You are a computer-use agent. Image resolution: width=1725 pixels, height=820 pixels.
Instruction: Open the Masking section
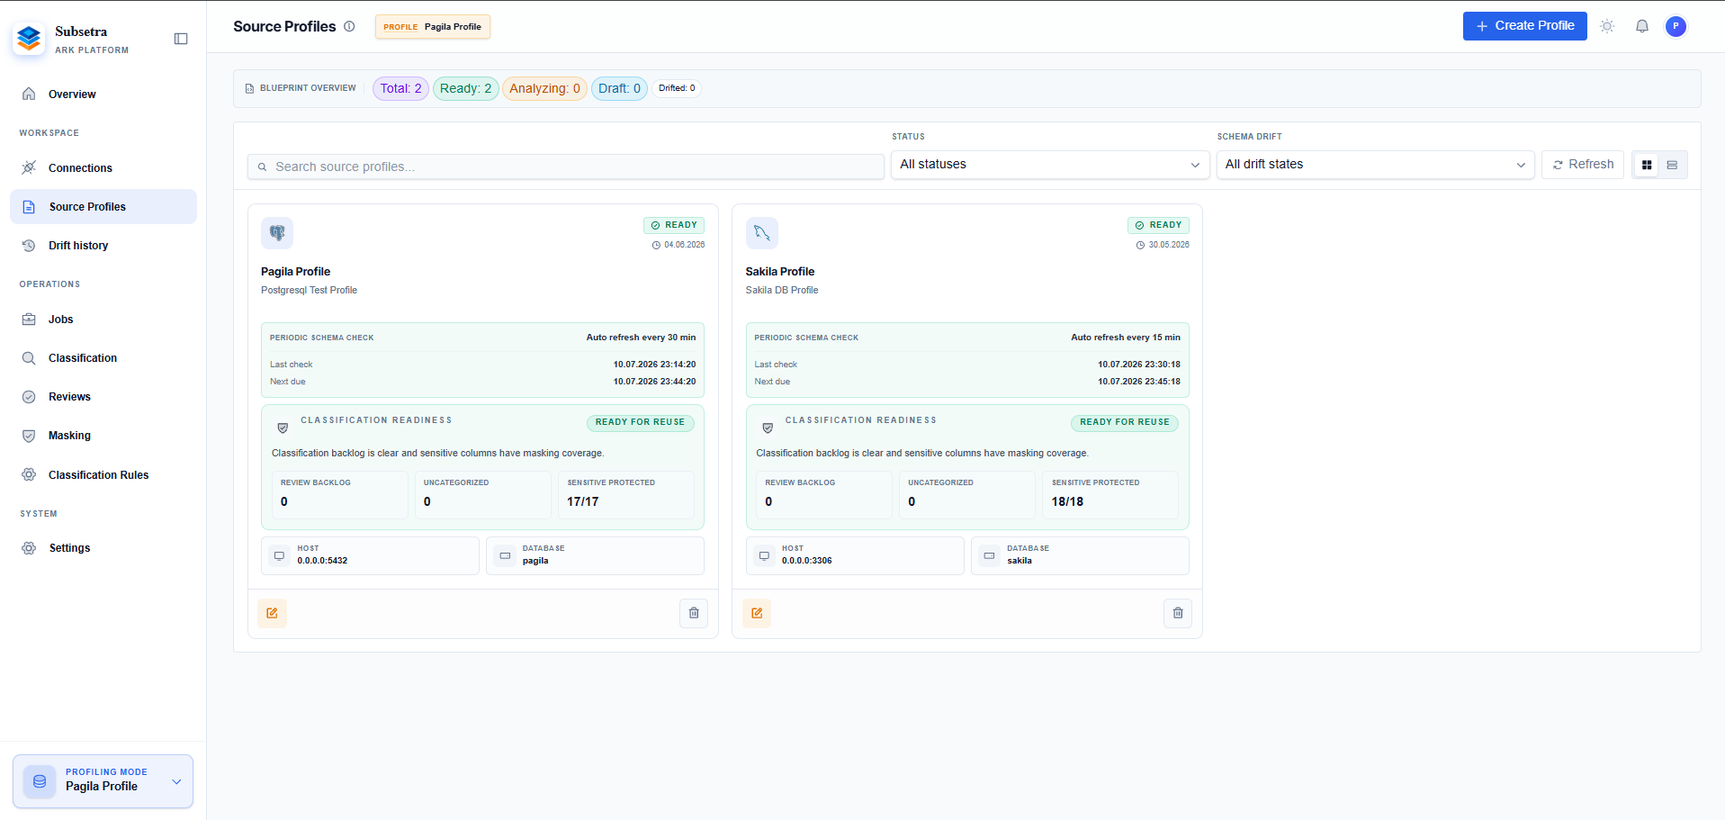coord(103,436)
